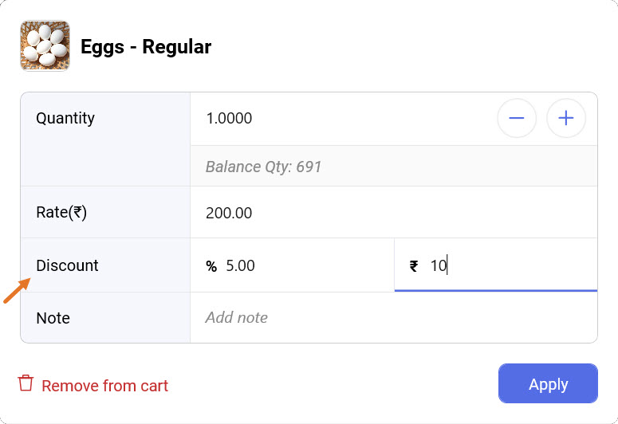Image resolution: width=618 pixels, height=424 pixels.
Task: Click the Quantity label
Action: coord(65,119)
